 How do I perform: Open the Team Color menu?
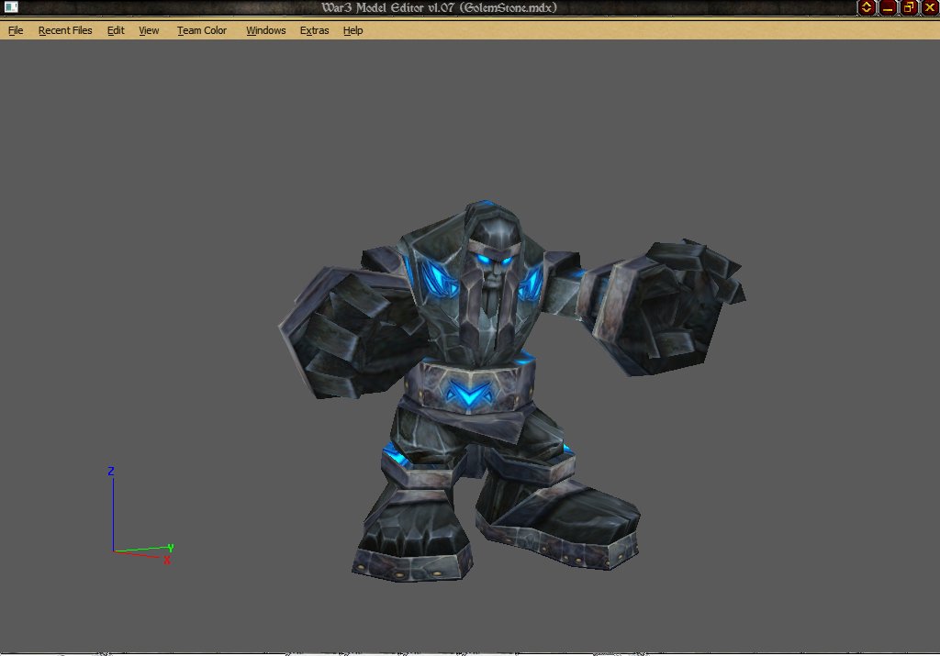(x=201, y=30)
